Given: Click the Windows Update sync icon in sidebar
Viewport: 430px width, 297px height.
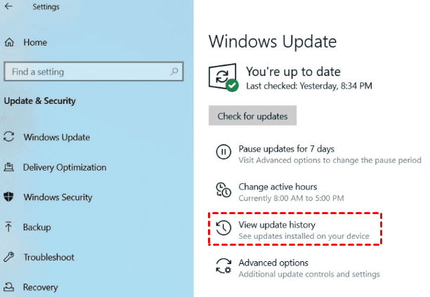Looking at the screenshot, I should [9, 137].
